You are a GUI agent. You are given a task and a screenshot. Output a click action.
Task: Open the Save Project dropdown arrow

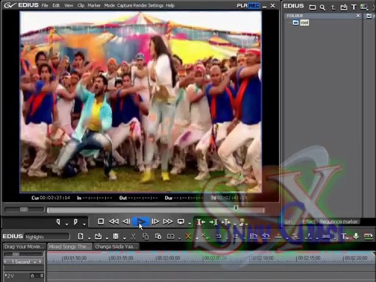[124, 239]
